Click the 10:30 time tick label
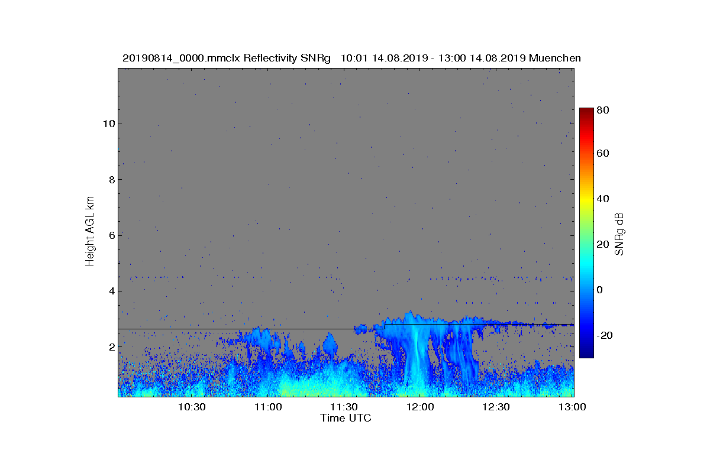Screen dimensions: 710x473 192,407
